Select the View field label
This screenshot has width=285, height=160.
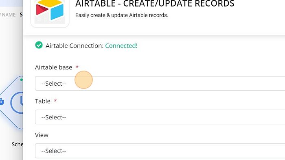click(x=42, y=135)
